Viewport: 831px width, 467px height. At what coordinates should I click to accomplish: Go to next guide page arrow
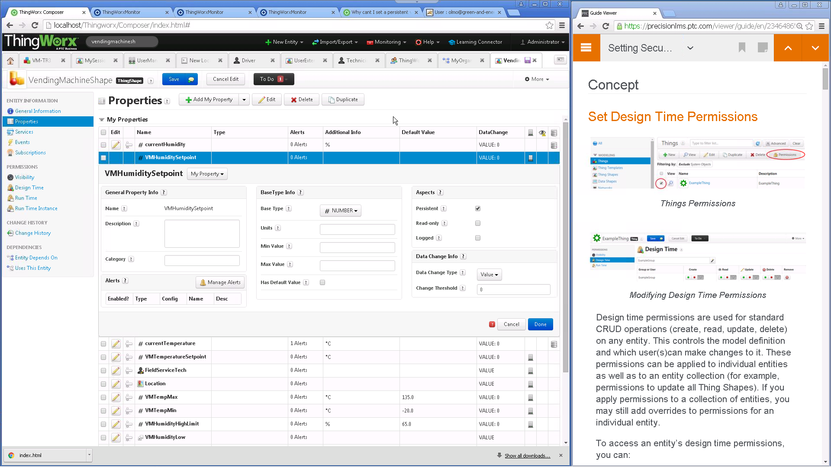(815, 48)
